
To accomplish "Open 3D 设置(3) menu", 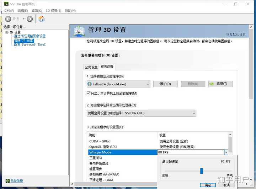I will coord(53,11).
